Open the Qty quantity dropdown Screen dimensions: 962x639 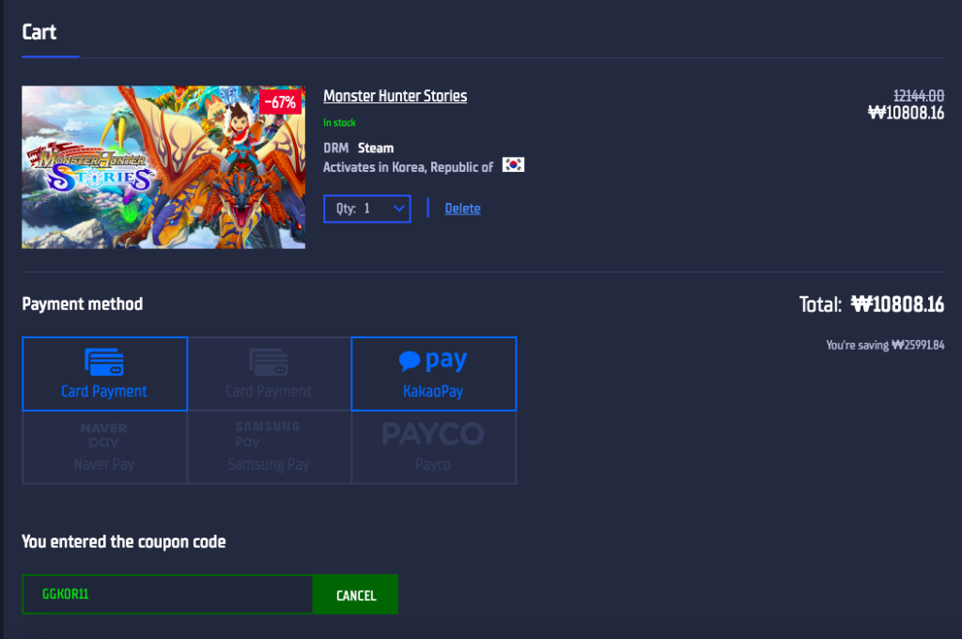[x=367, y=209]
